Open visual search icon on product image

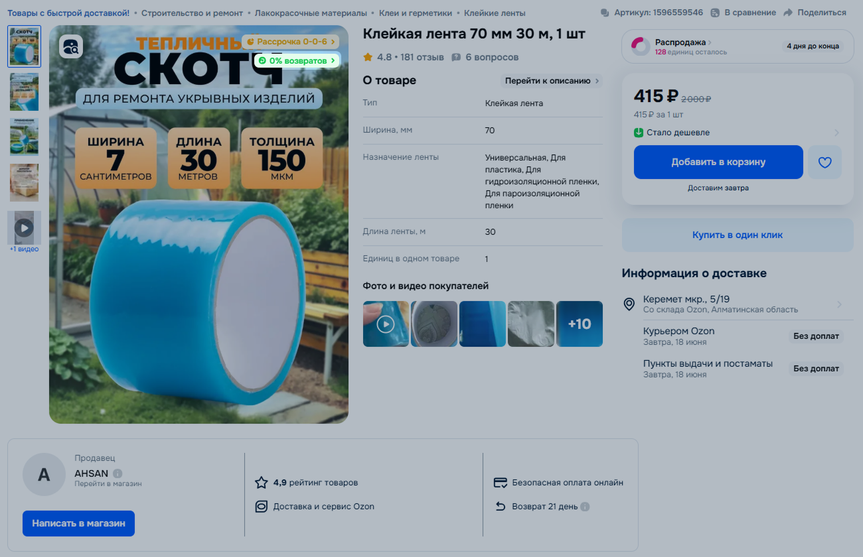click(x=71, y=46)
